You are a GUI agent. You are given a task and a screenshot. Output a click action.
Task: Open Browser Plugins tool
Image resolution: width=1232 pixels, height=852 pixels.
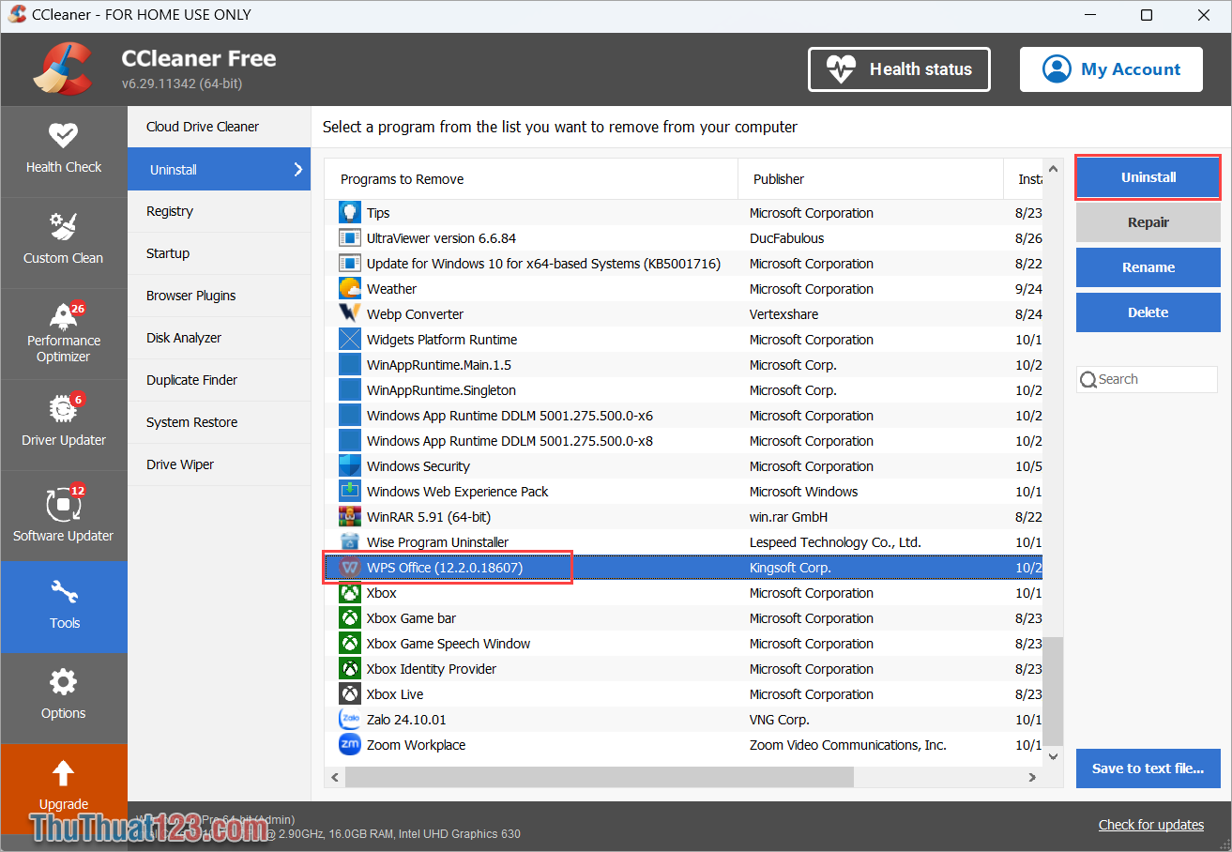219,296
